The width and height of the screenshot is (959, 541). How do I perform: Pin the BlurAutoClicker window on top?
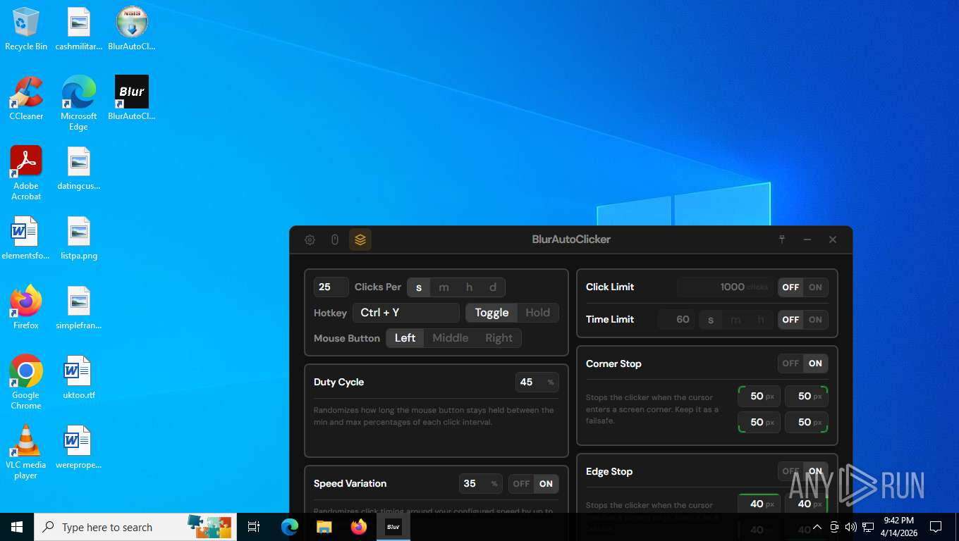click(782, 240)
